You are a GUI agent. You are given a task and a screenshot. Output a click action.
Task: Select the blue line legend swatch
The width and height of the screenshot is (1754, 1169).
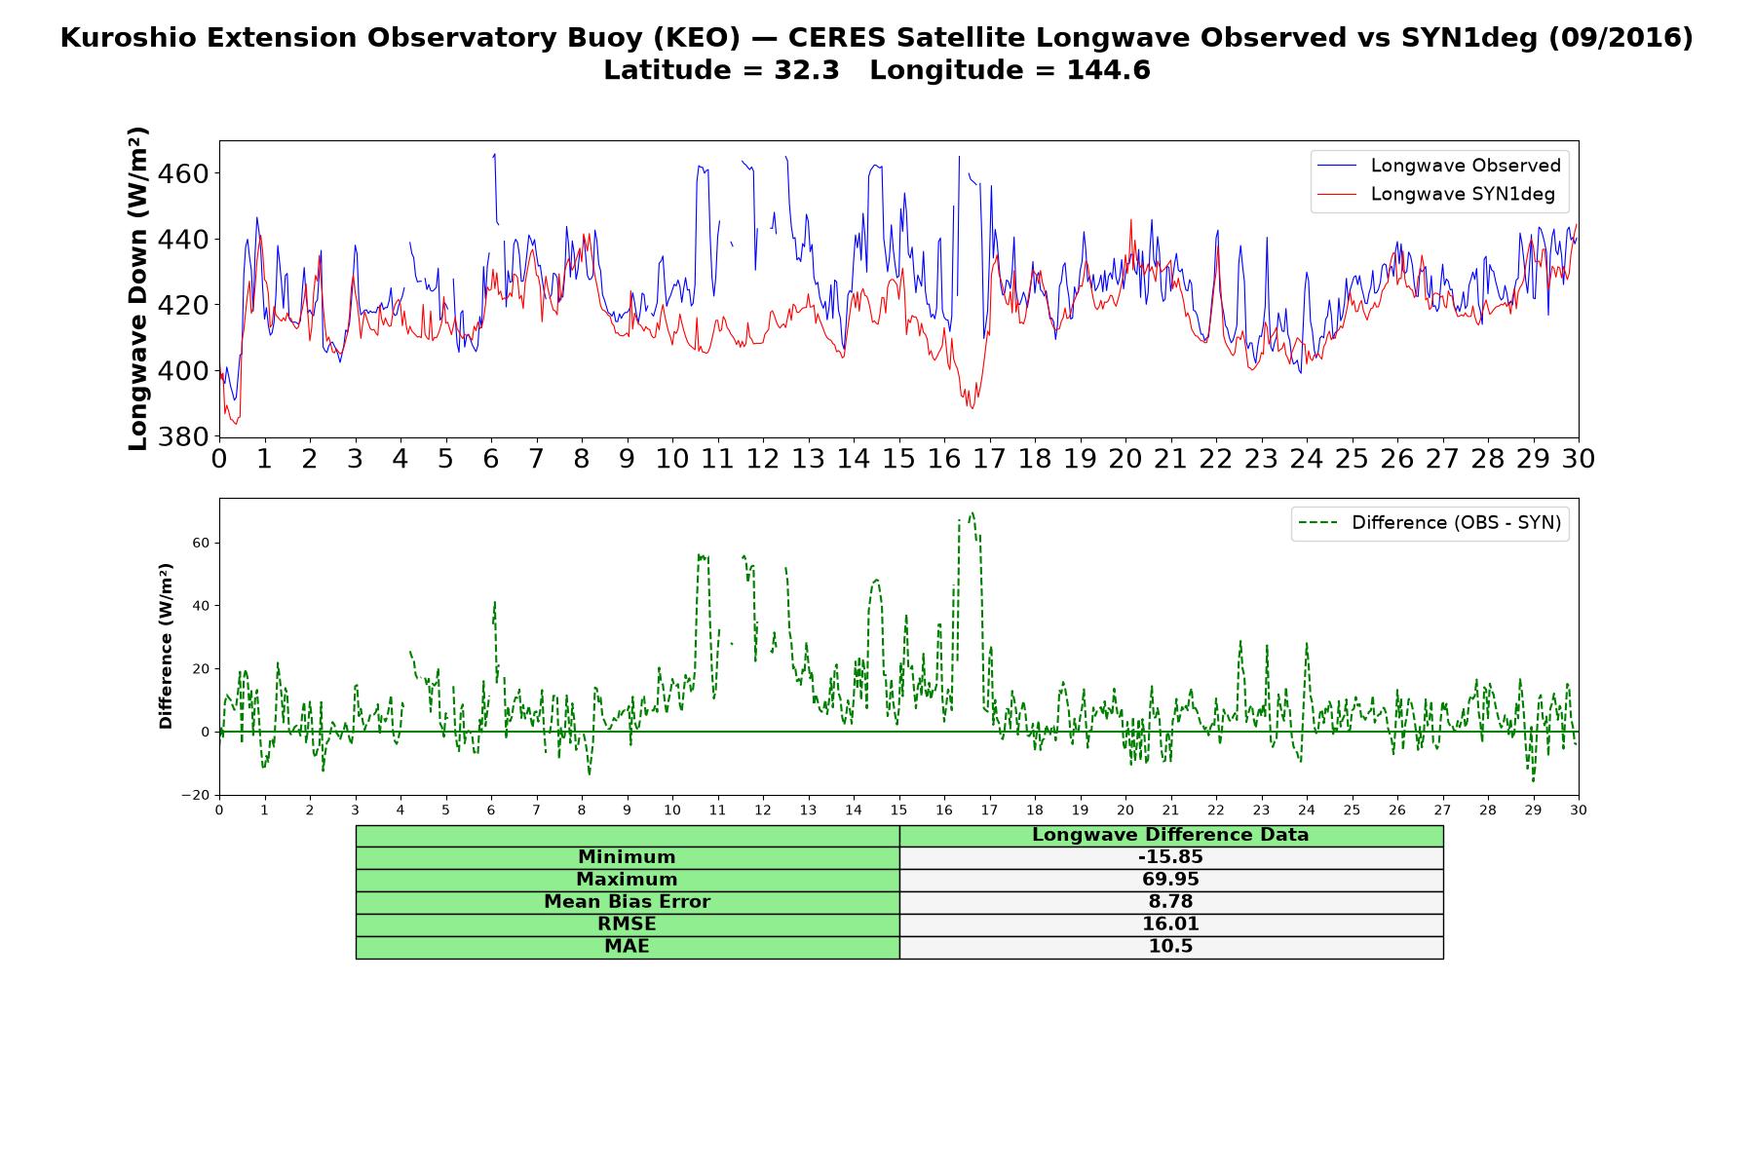1336,166
